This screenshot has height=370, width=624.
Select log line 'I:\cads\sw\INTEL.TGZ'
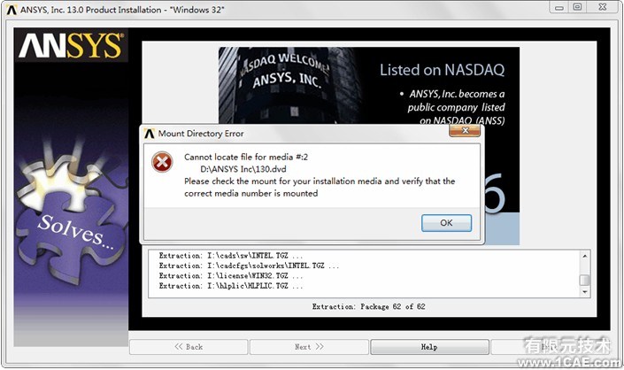pyautogui.click(x=230, y=256)
